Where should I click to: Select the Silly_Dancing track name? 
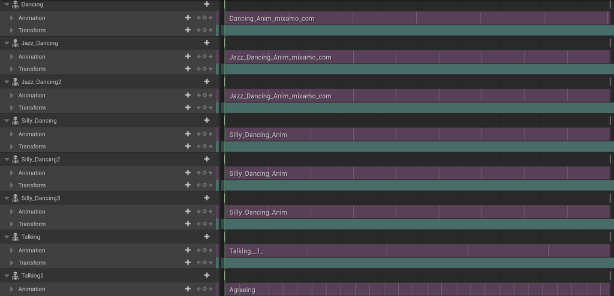click(x=39, y=121)
